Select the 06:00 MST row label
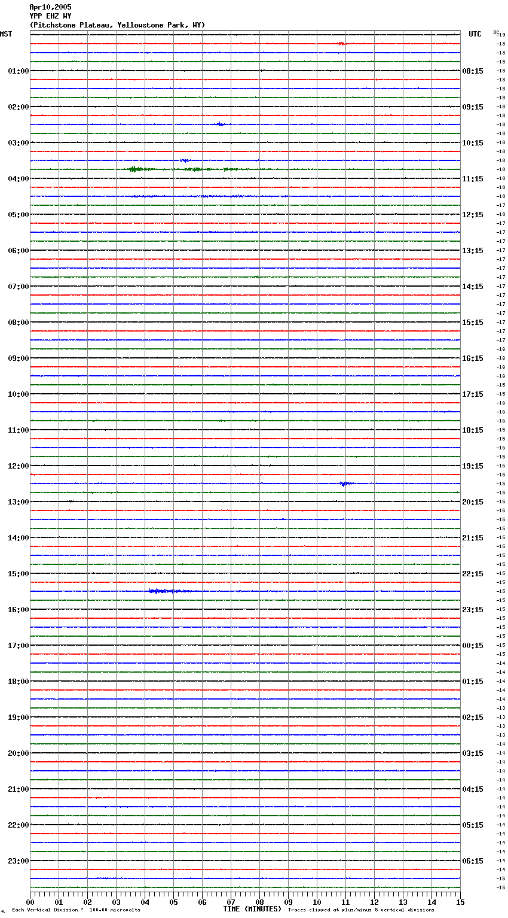The height and width of the screenshot is (918, 508). tap(19, 251)
